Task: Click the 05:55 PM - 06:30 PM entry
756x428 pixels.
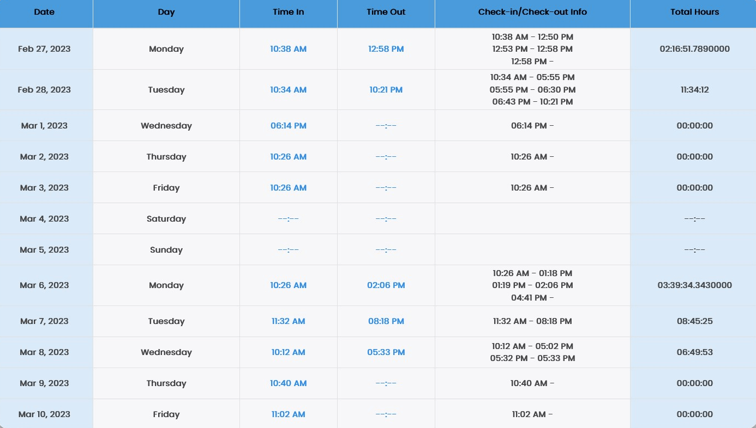Action: pyautogui.click(x=532, y=90)
